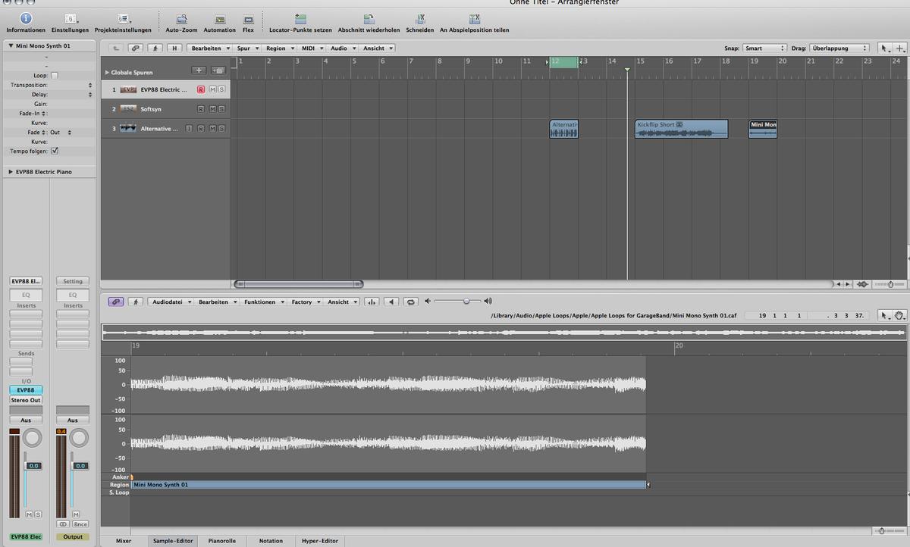The width and height of the screenshot is (910, 547).
Task: Toggle the Sample Editor cycle button
Action: (411, 301)
